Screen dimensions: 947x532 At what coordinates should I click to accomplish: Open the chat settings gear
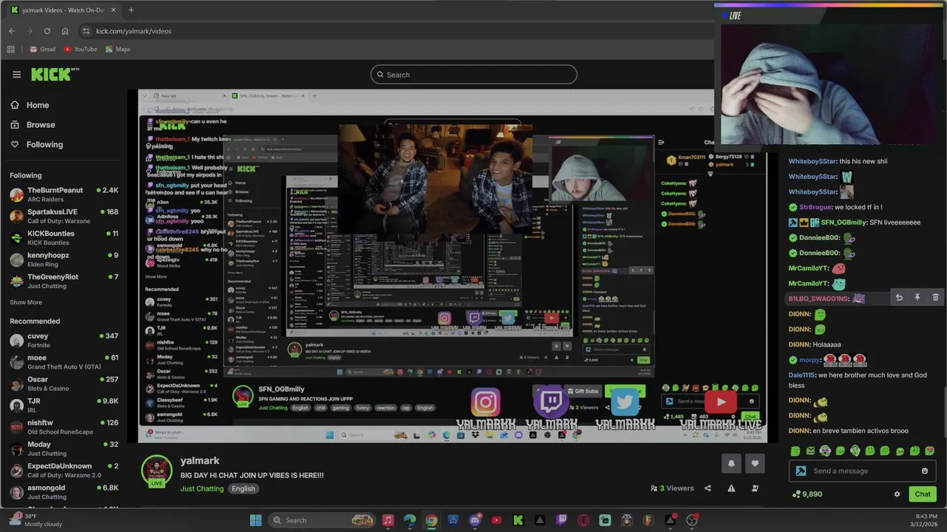point(897,494)
